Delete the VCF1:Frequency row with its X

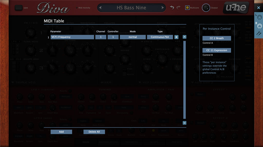pos(176,37)
